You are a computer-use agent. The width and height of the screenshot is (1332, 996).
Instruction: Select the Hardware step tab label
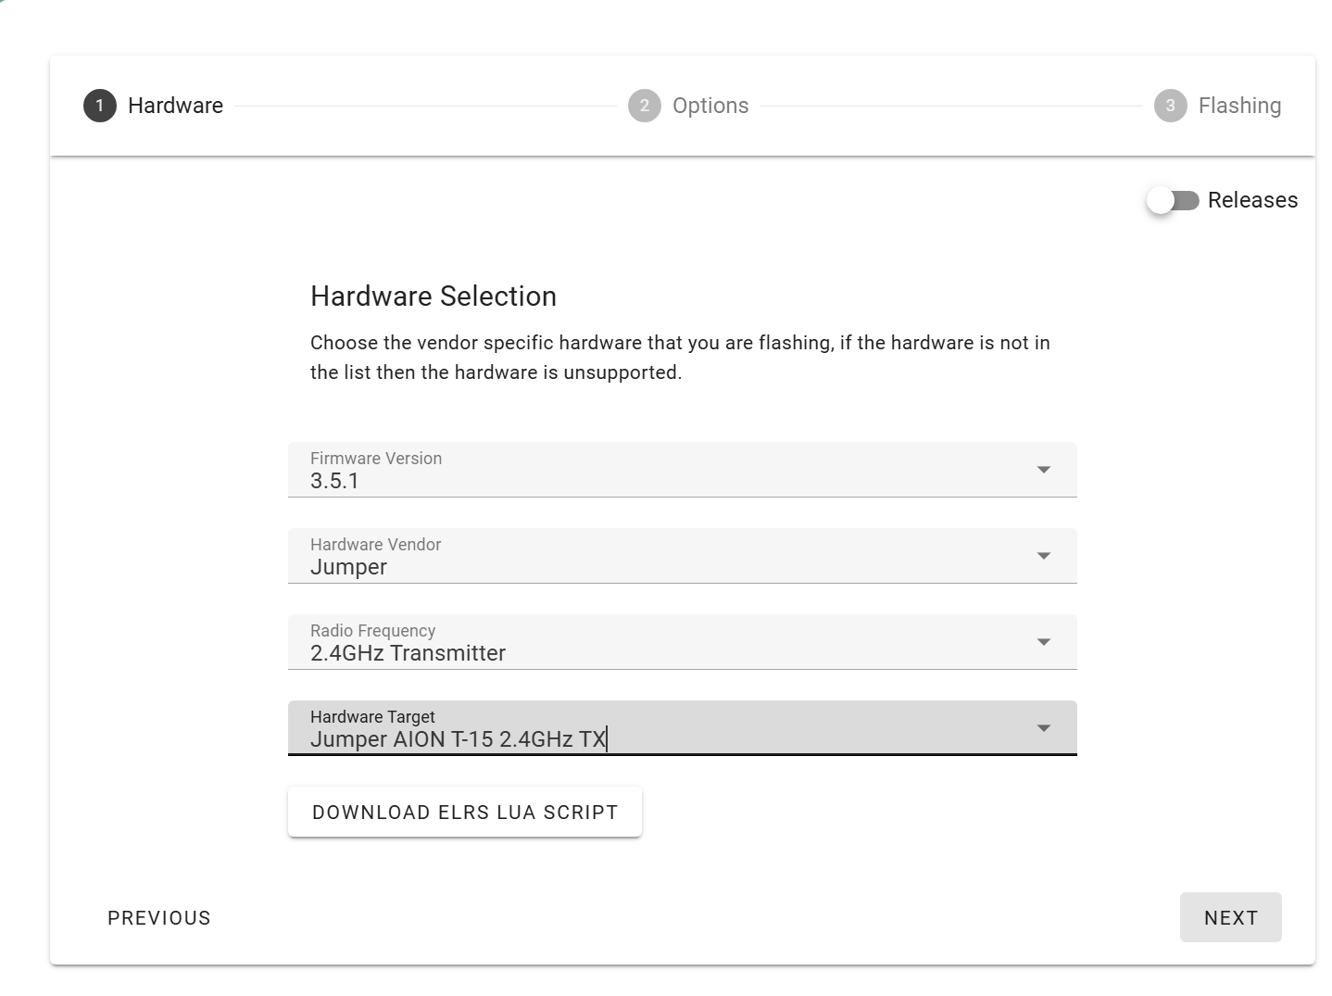pos(175,106)
